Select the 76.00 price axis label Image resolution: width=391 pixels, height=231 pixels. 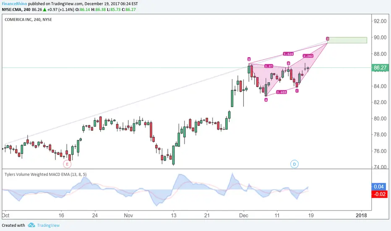pyautogui.click(x=380, y=151)
